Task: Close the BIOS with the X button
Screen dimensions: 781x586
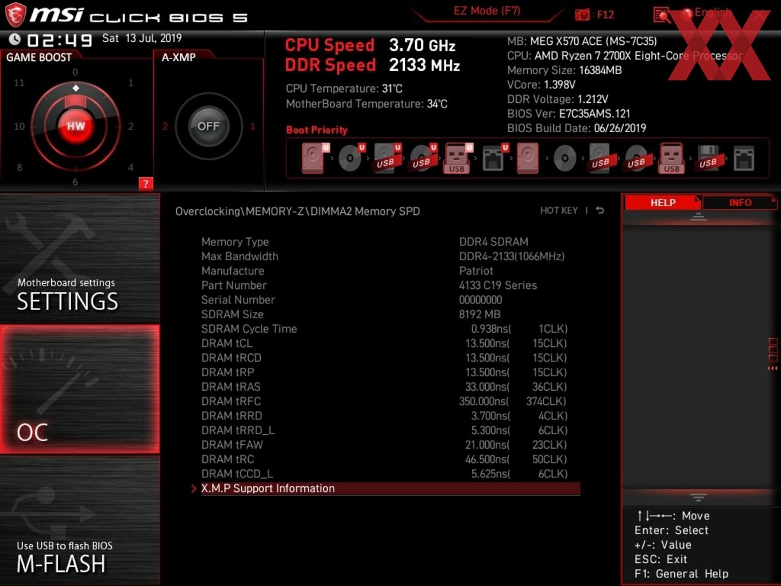Action: (760, 15)
